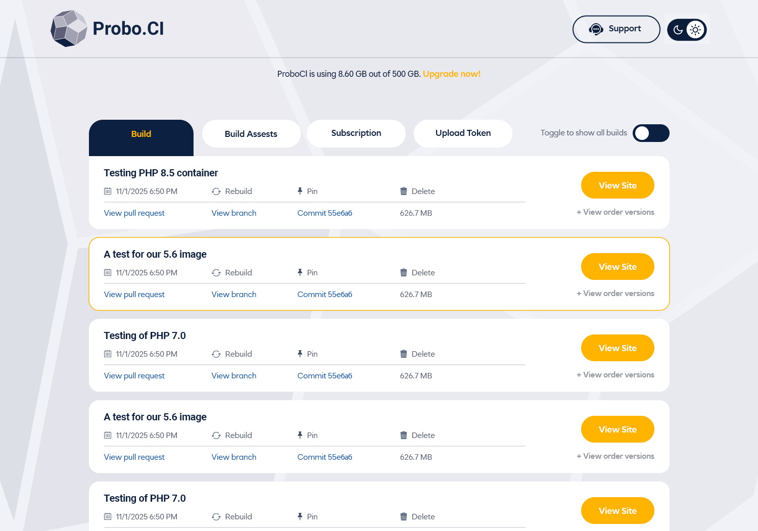Screen dimensions: 758x531
Task: Click pin icon on first Testing of PHP 7.0
Action: click(300, 354)
